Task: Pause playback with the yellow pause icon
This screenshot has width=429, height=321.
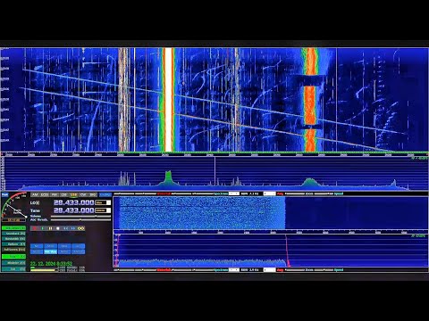Action: (x=50, y=228)
